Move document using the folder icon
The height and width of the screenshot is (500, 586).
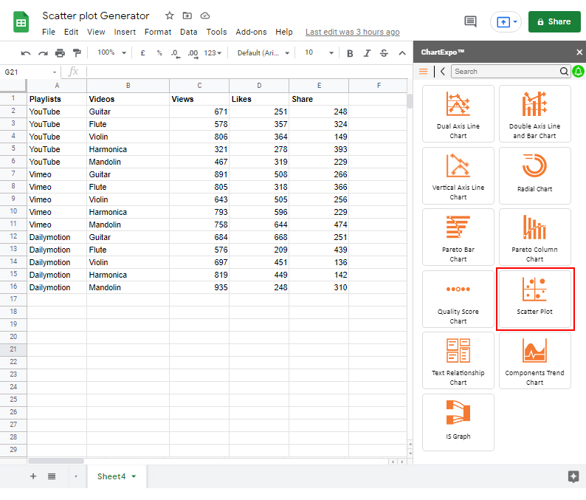pyautogui.click(x=187, y=16)
